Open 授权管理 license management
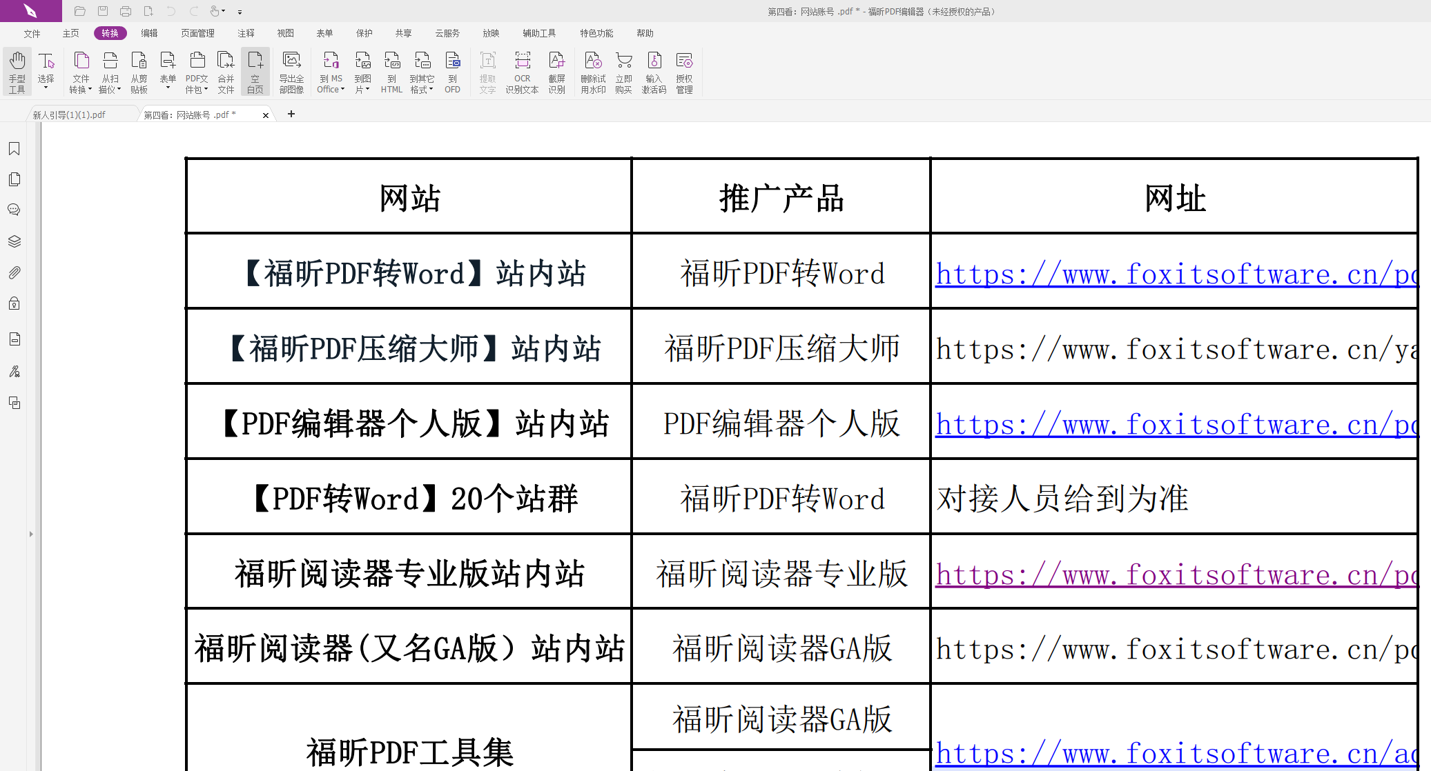 pyautogui.click(x=684, y=71)
